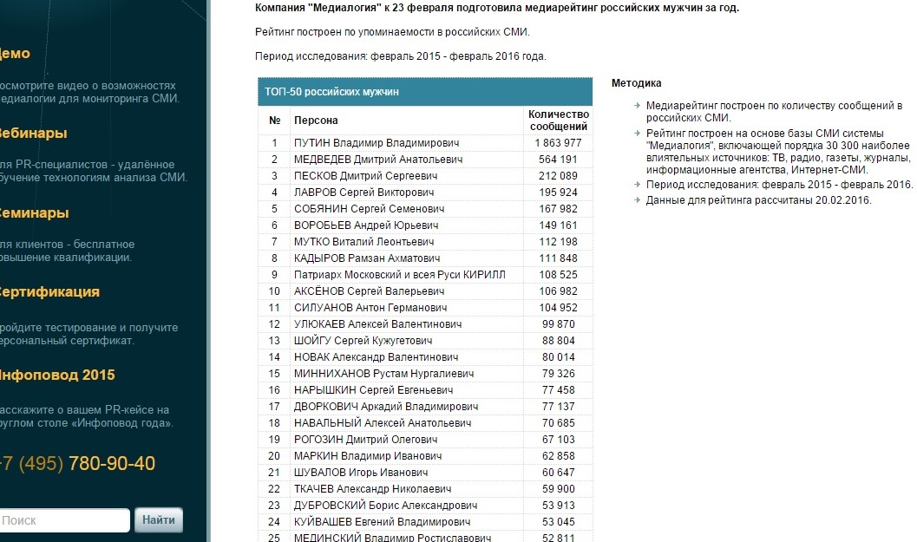Focus the Поиск search input field

click(x=63, y=520)
